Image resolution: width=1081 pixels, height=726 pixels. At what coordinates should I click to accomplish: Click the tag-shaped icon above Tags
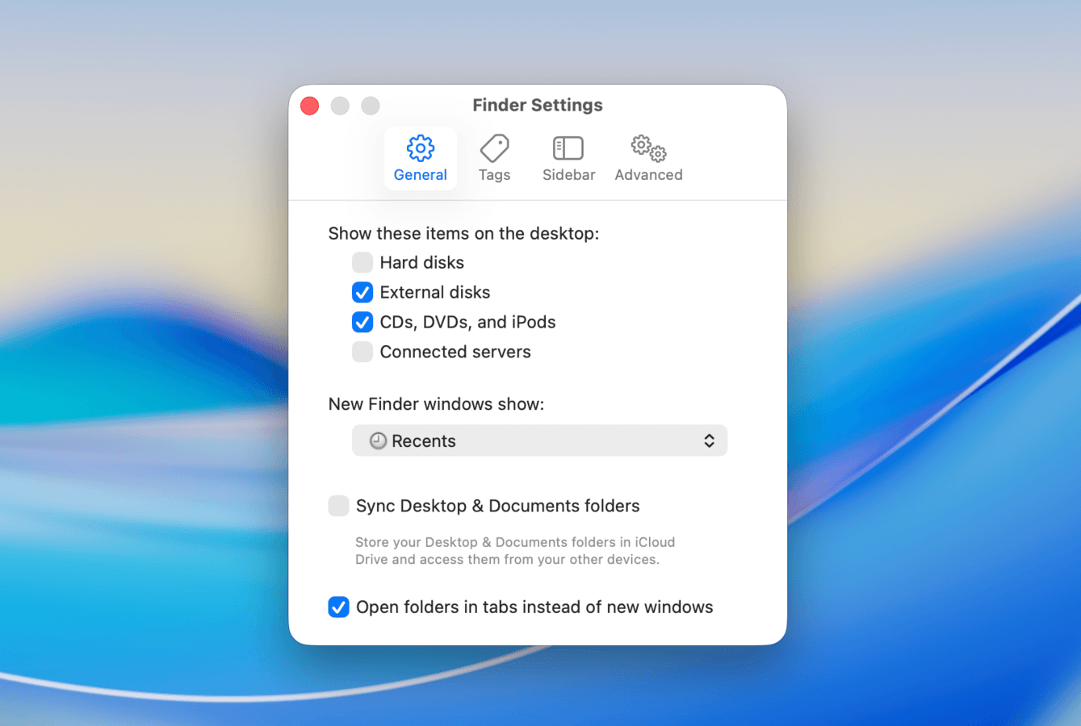click(x=494, y=148)
